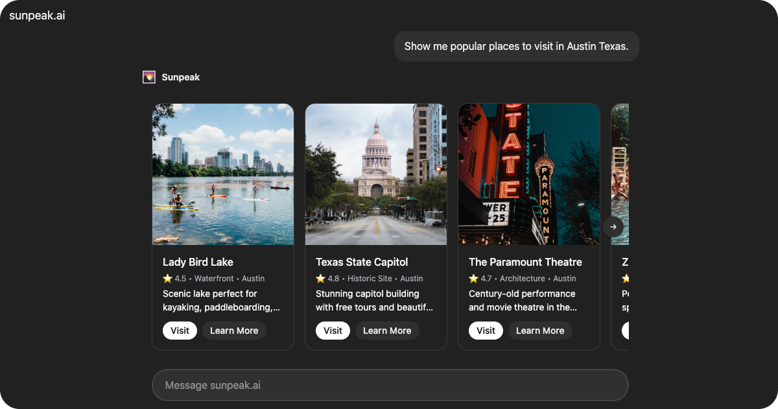778x409 pixels.
Task: Click the Texas State Capitol card title
Action: (362, 262)
